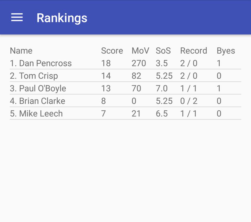The width and height of the screenshot is (251, 222).
Task: Click Brian Clarke's 0 / 2 record
Action: click(x=189, y=101)
